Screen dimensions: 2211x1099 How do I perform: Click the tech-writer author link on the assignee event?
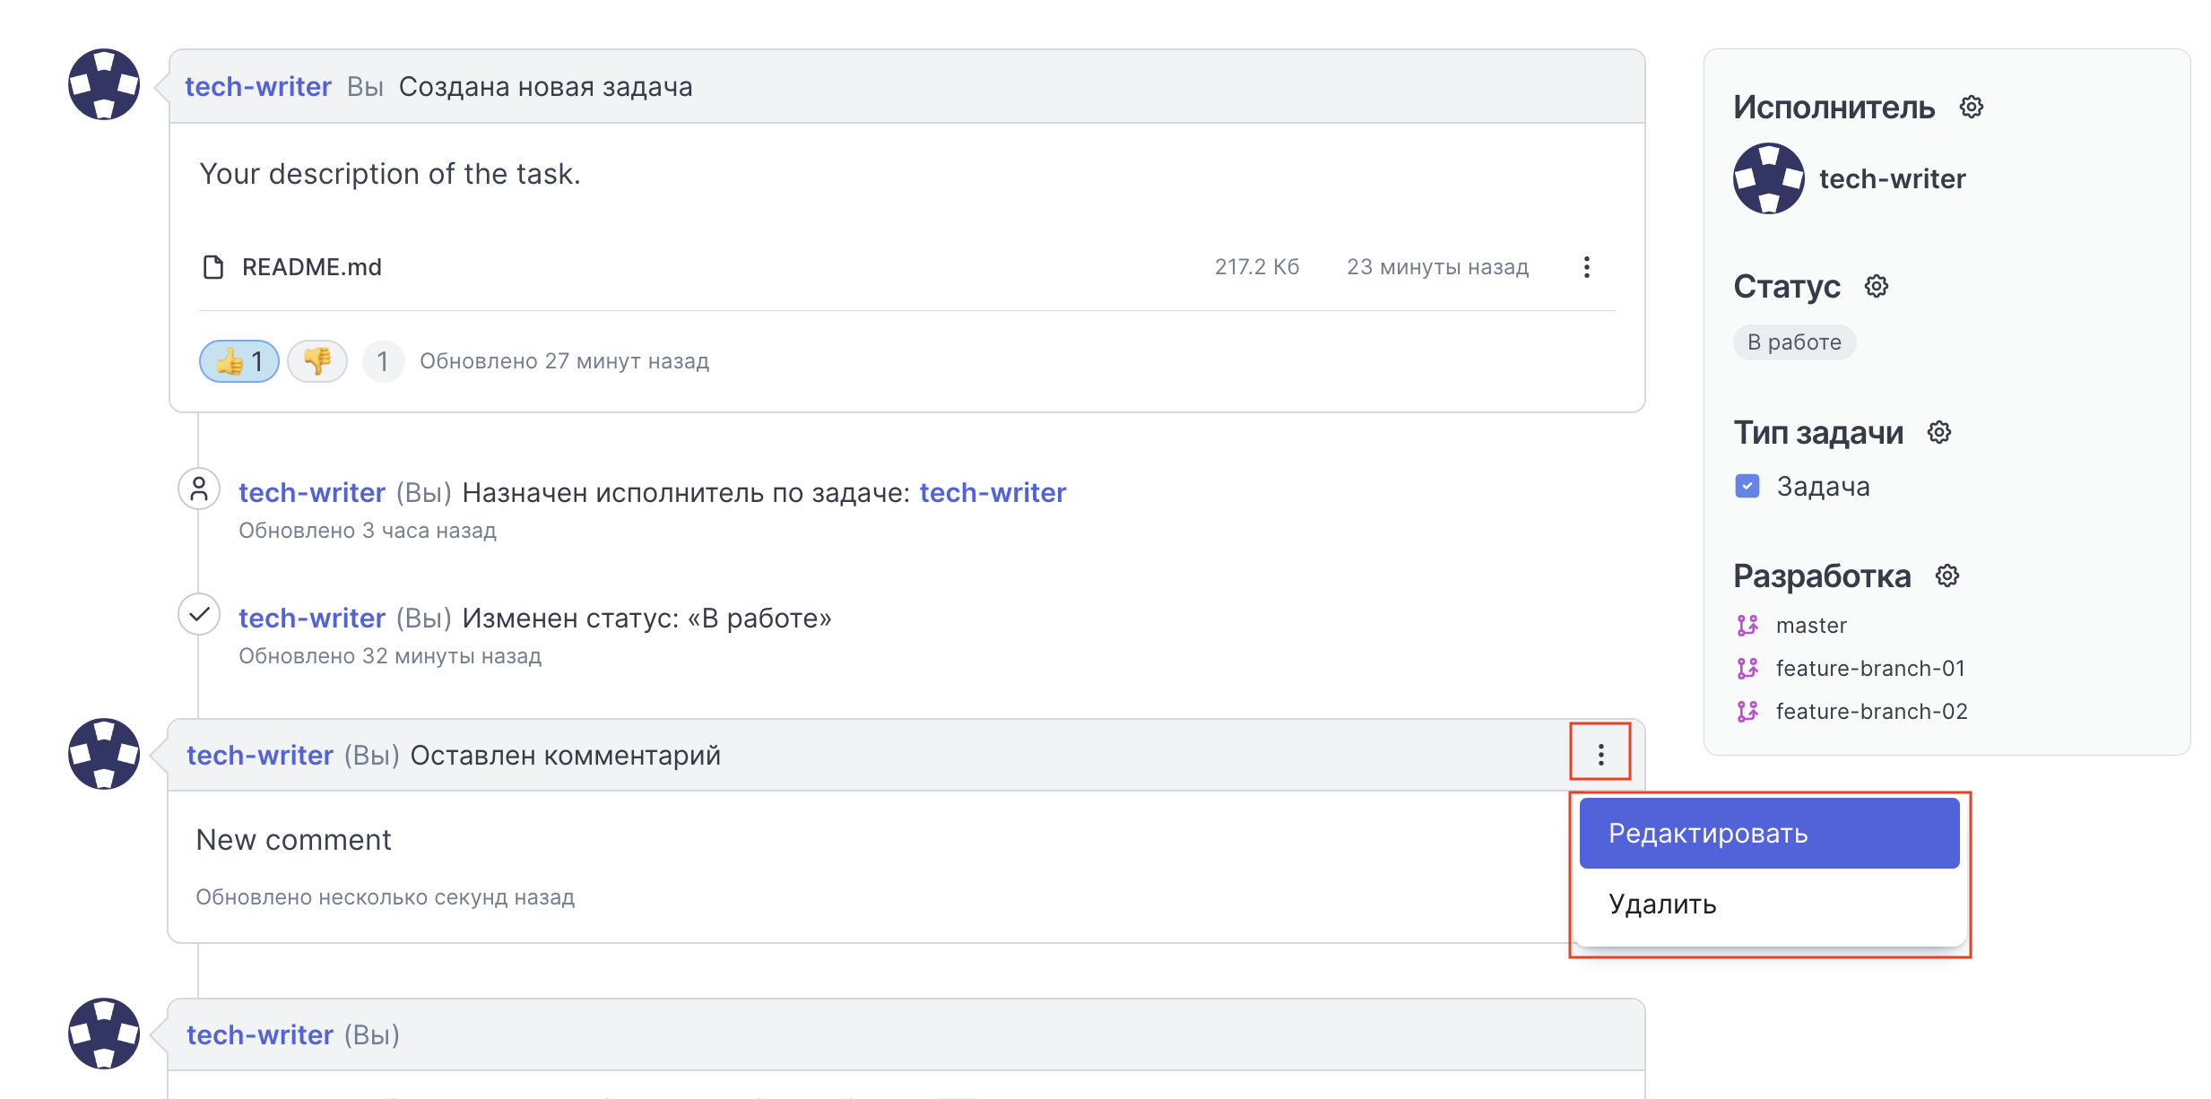pyautogui.click(x=312, y=492)
